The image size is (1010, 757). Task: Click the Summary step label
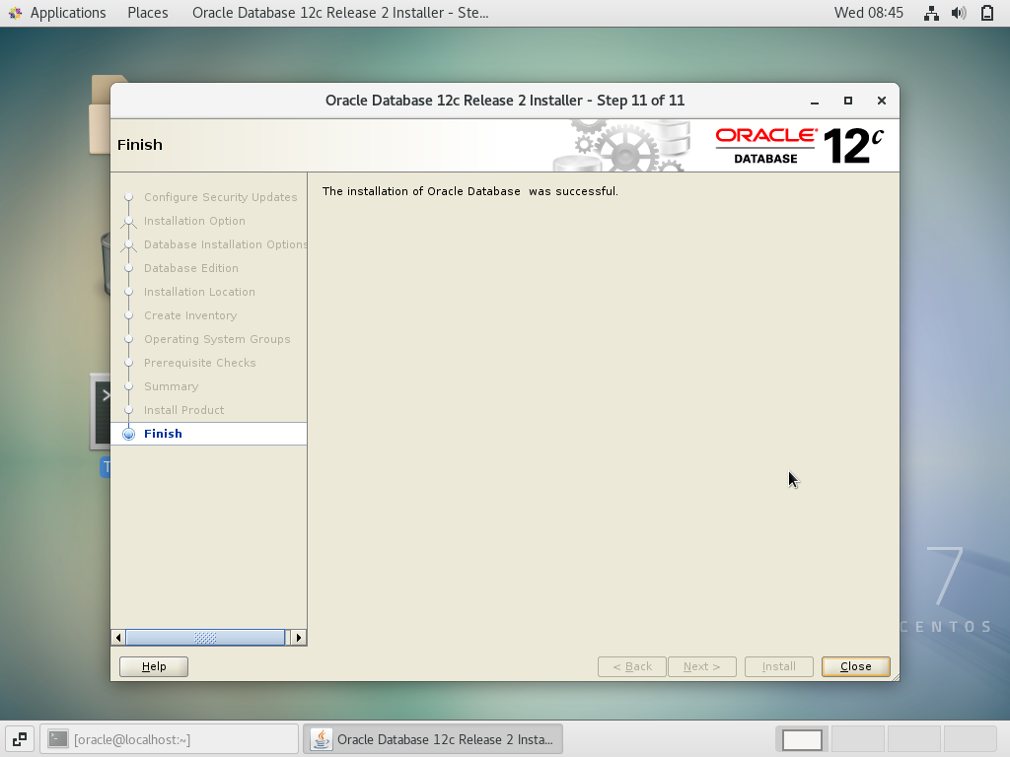coord(172,386)
